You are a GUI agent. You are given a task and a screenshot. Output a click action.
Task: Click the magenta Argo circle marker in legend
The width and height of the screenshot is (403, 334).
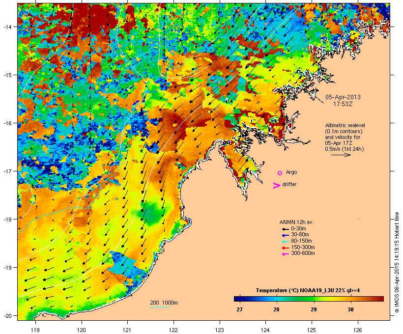point(280,173)
